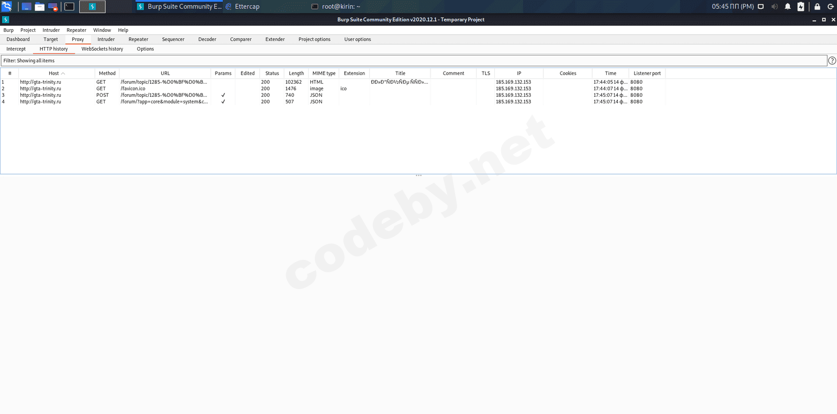The image size is (837, 414).
Task: Sort by the IP column header
Action: point(519,73)
